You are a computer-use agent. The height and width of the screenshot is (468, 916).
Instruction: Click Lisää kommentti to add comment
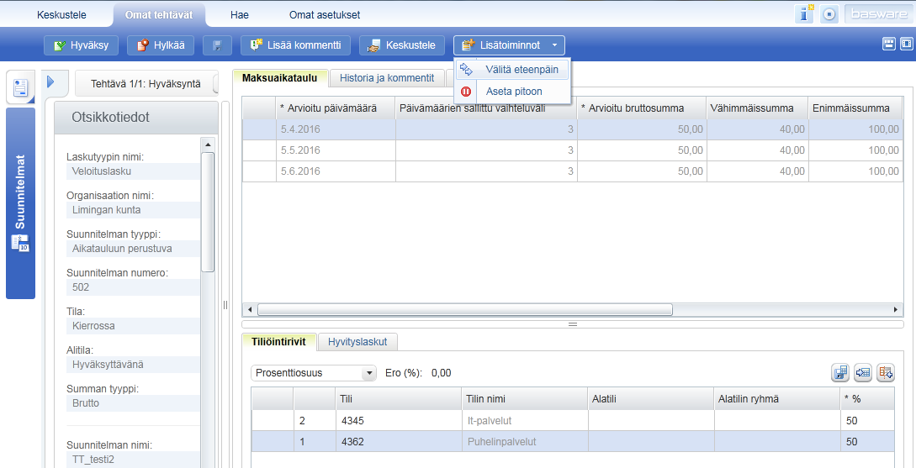[295, 45]
